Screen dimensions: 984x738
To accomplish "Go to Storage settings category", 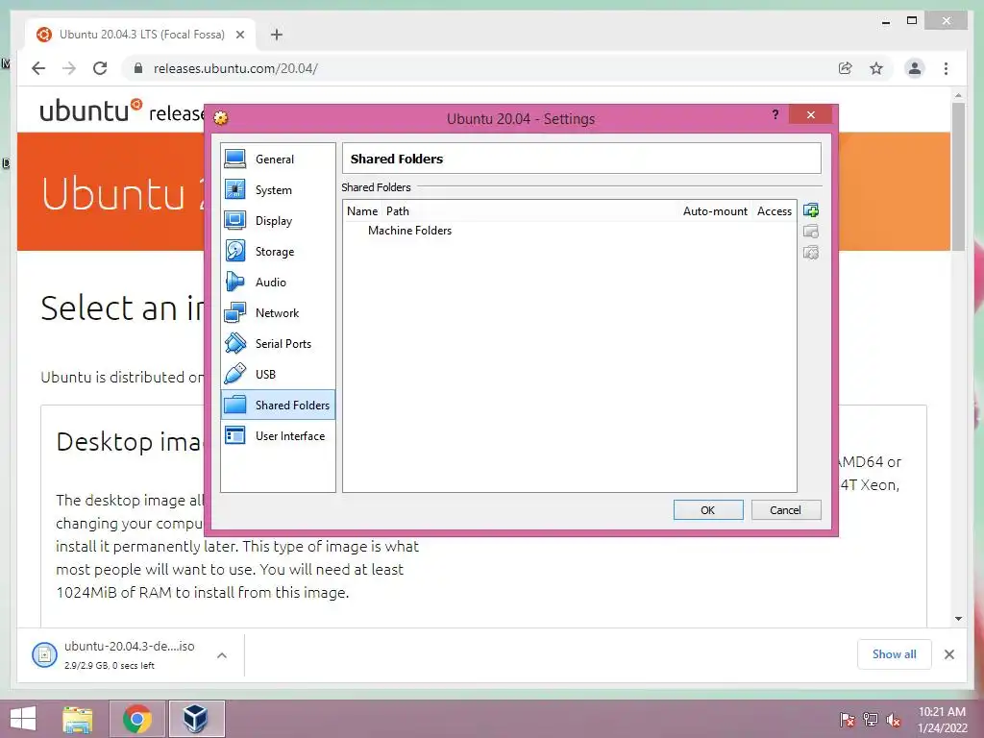I will click(x=278, y=252).
